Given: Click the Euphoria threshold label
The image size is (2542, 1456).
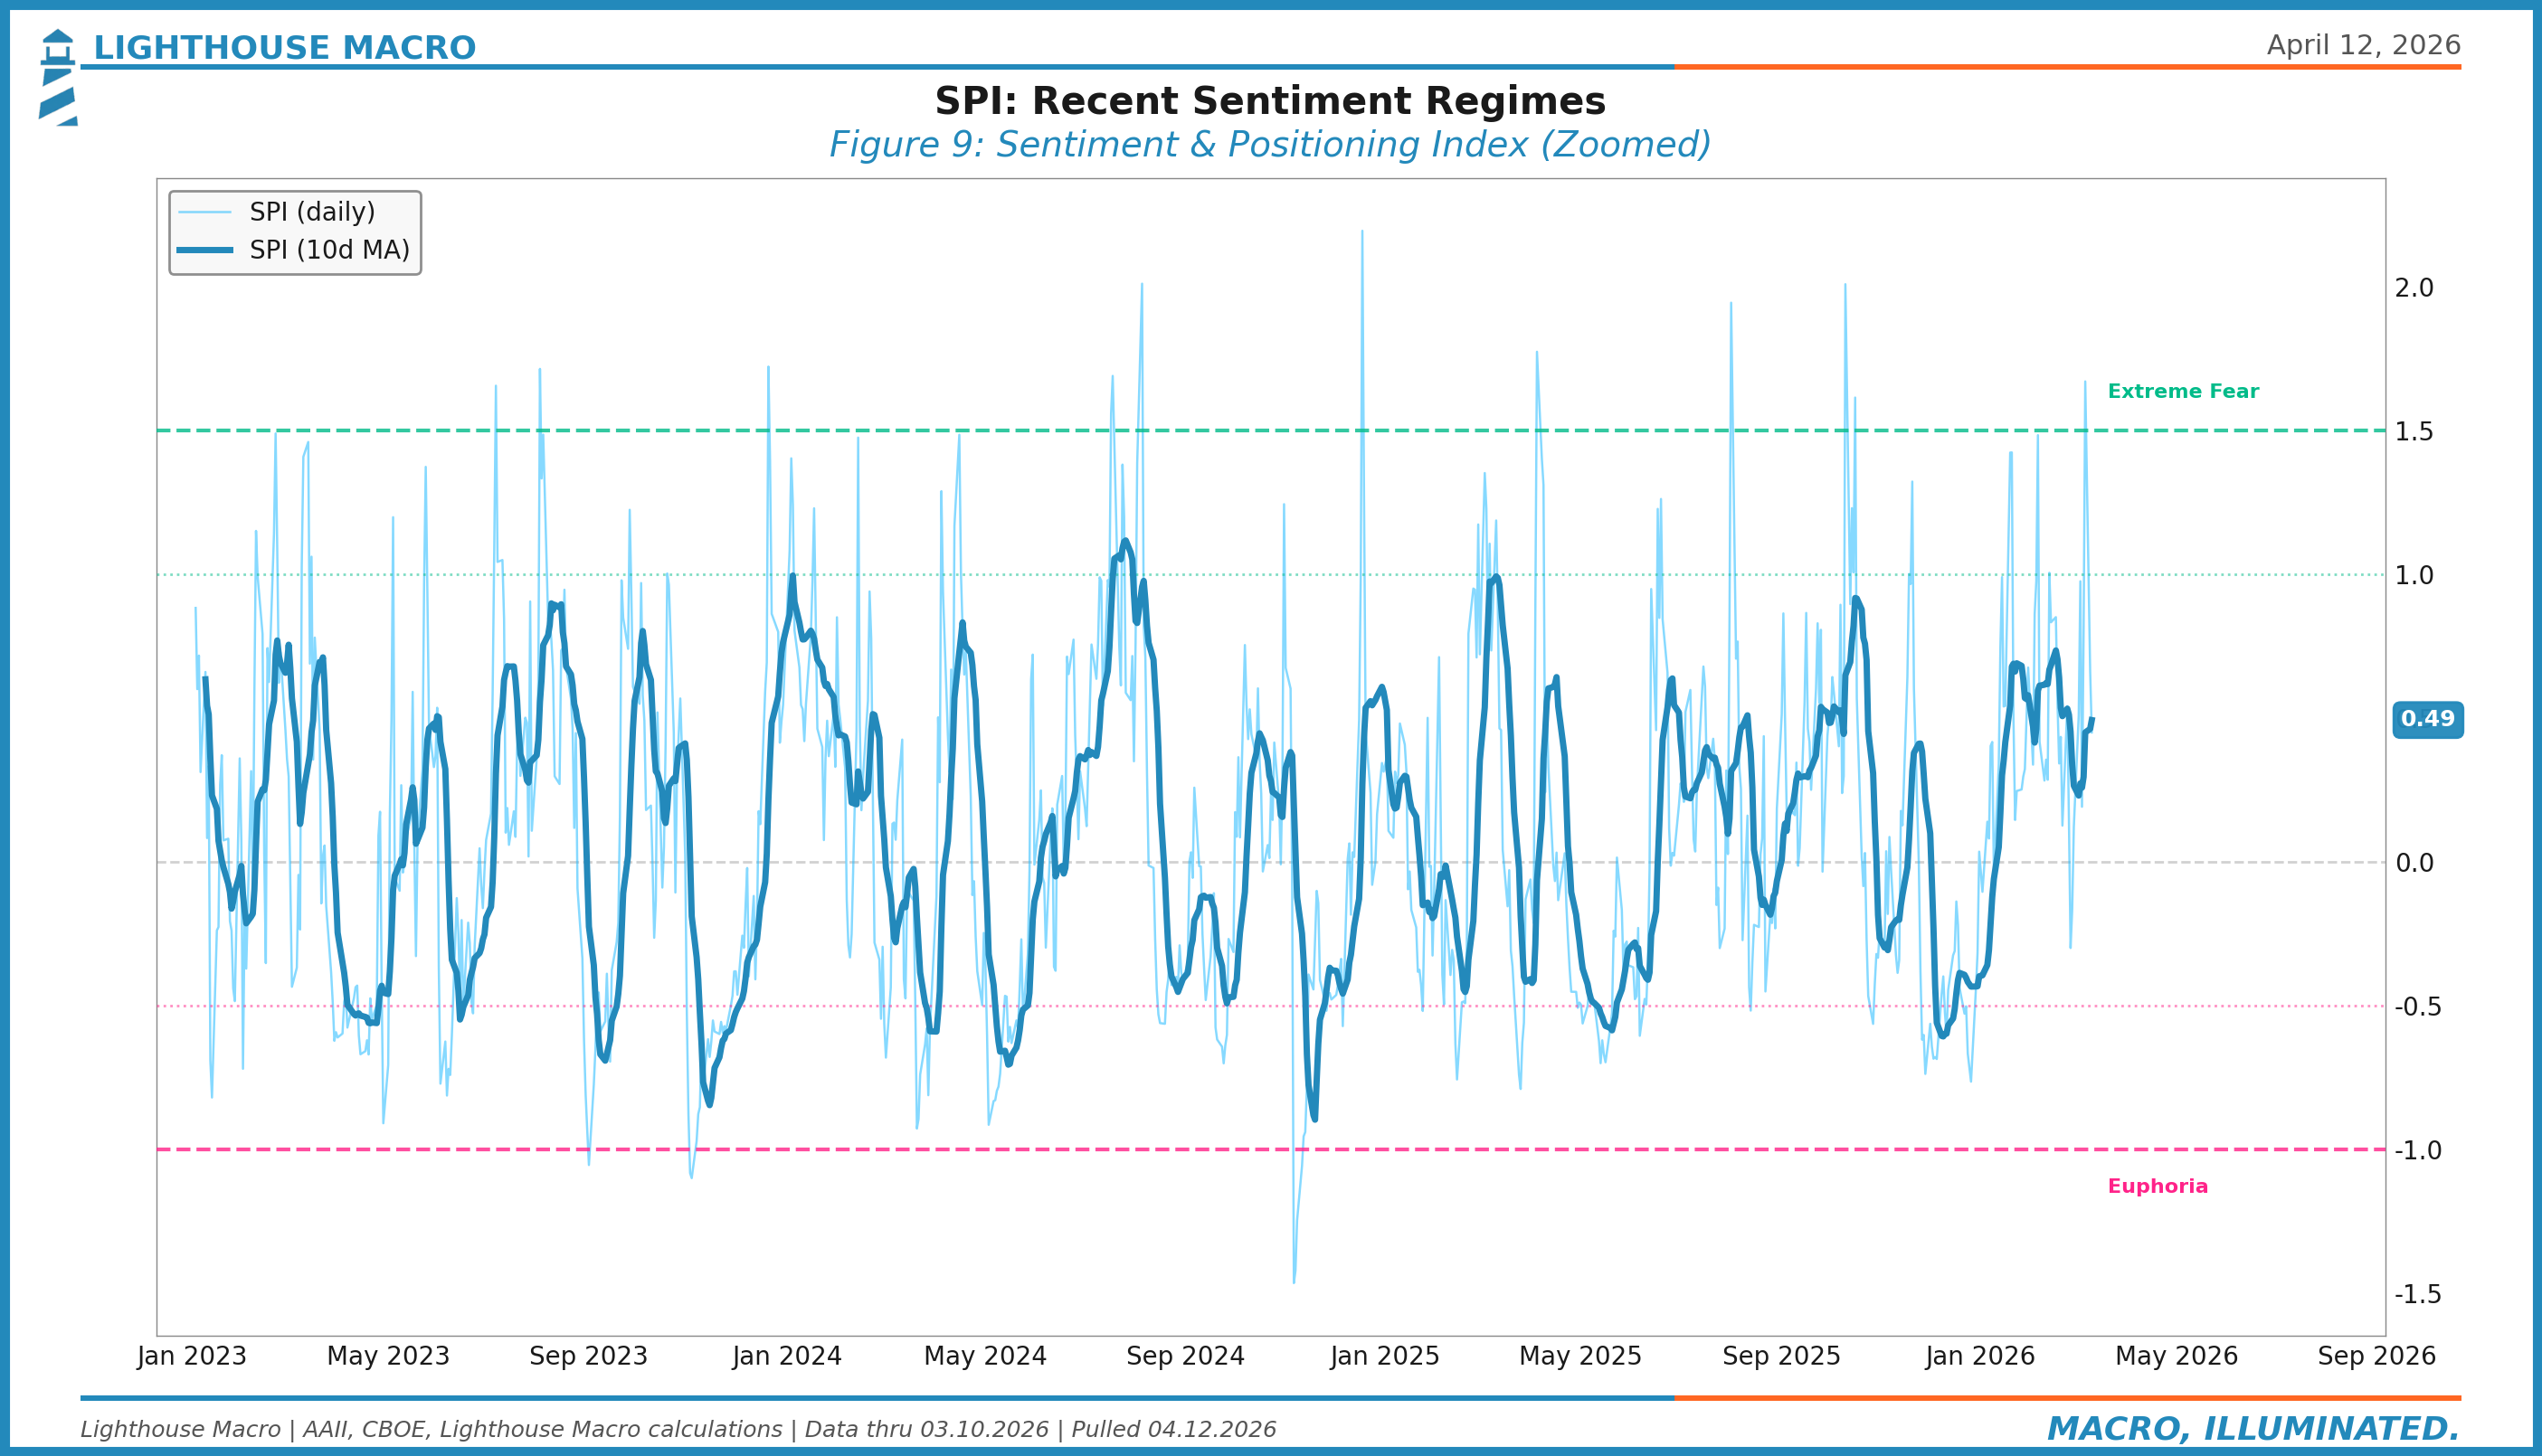Looking at the screenshot, I should [x=2157, y=1187].
